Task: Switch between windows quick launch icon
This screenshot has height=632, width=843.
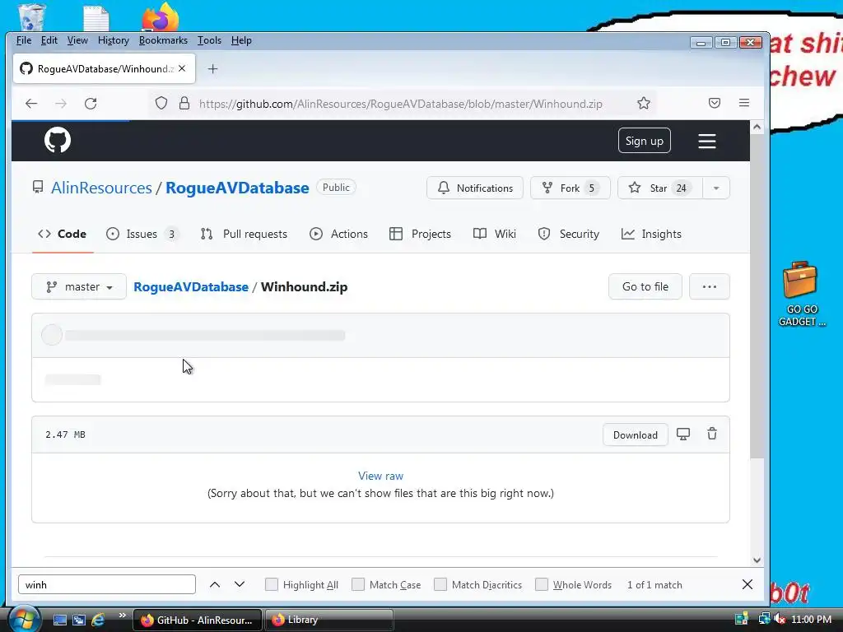Action: point(79,620)
